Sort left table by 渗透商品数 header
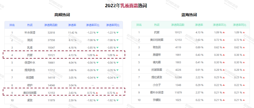The image size is (254, 108). [51, 25]
